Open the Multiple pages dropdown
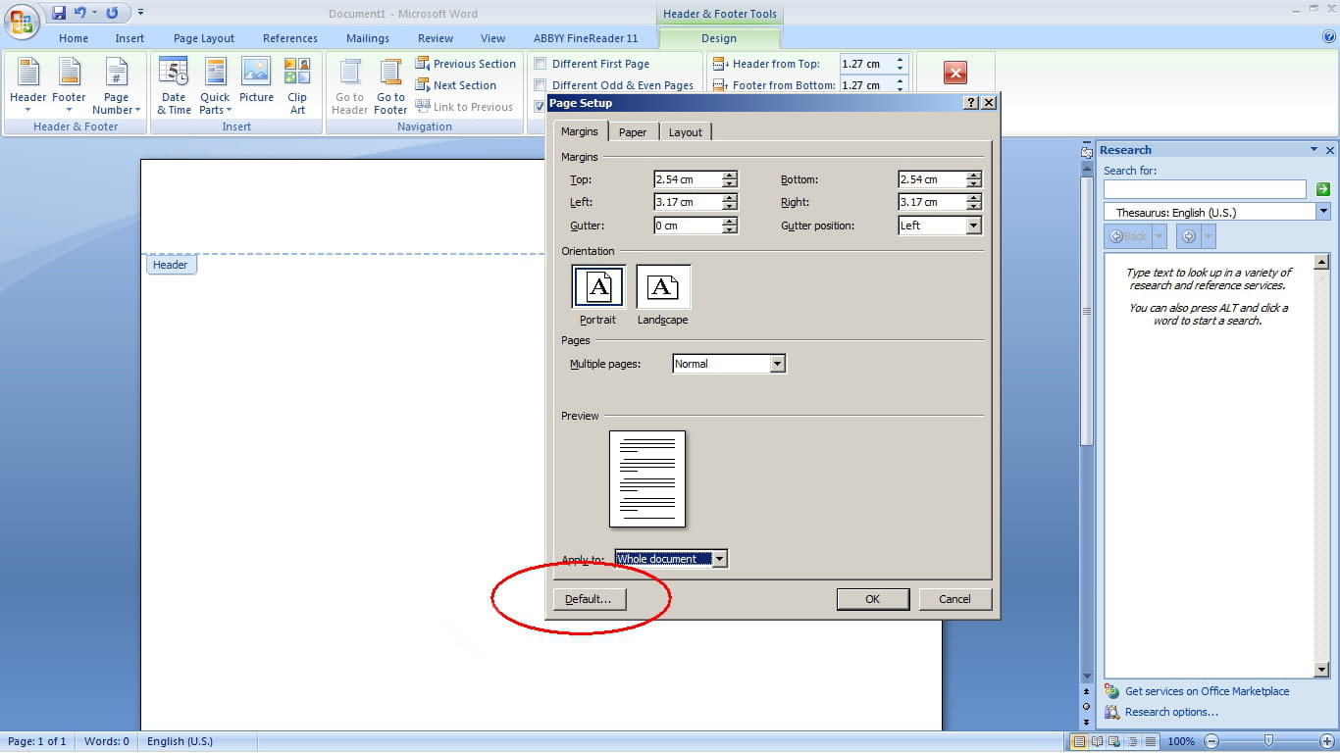1340x753 pixels. click(777, 364)
